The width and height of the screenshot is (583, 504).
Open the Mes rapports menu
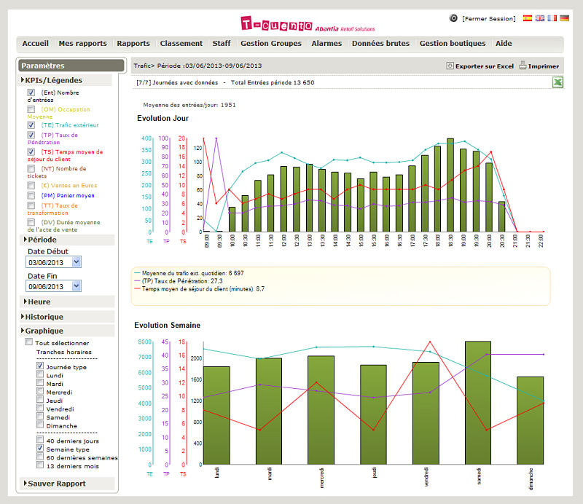pyautogui.click(x=82, y=44)
